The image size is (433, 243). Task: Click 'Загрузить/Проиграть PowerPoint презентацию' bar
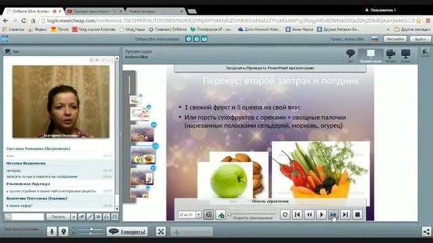(x=270, y=68)
